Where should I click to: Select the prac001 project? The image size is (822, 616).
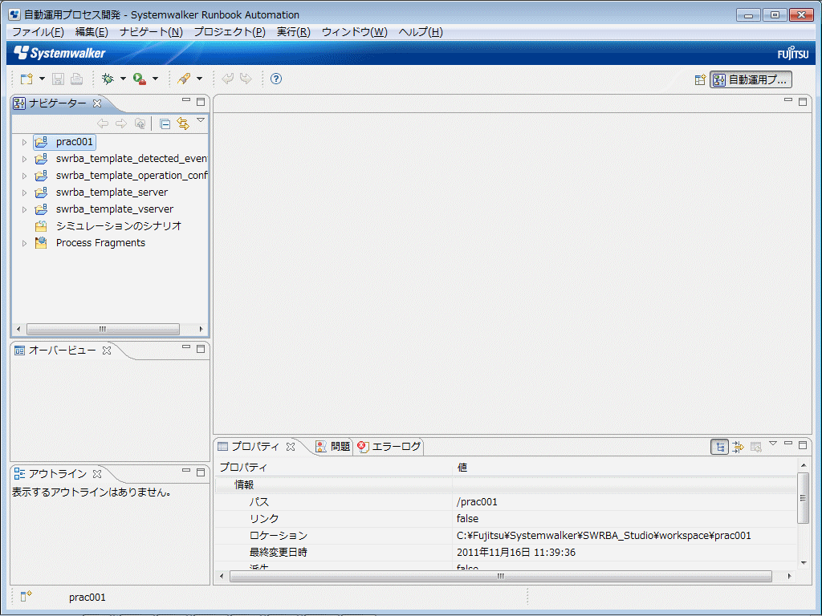click(x=64, y=142)
